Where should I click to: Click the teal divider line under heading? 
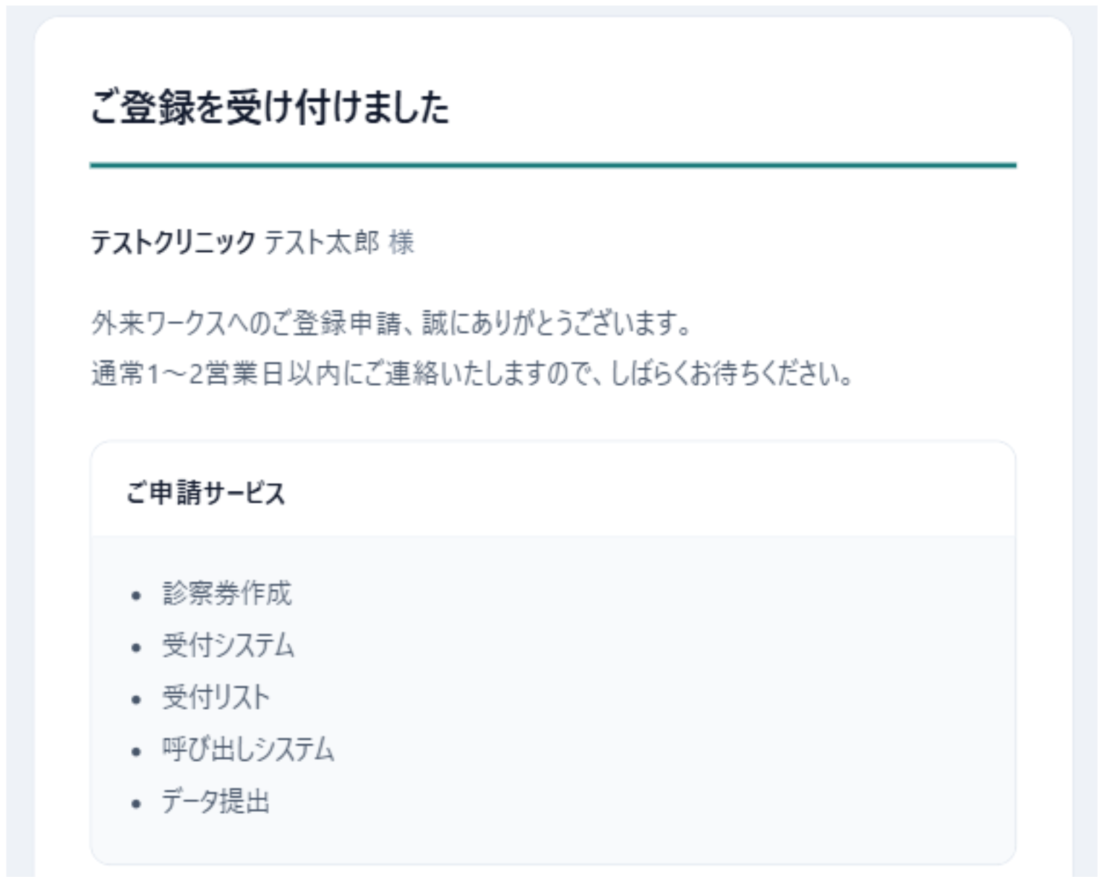pos(552,166)
